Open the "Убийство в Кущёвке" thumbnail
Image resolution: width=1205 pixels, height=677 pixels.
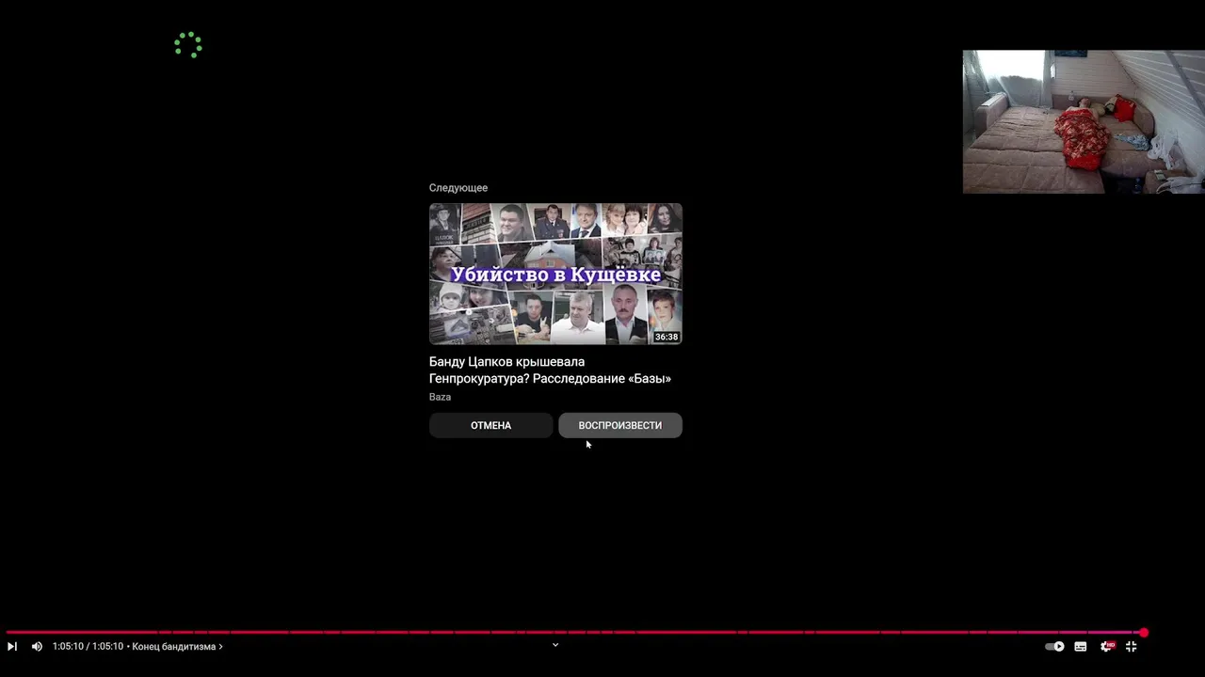[x=555, y=274]
